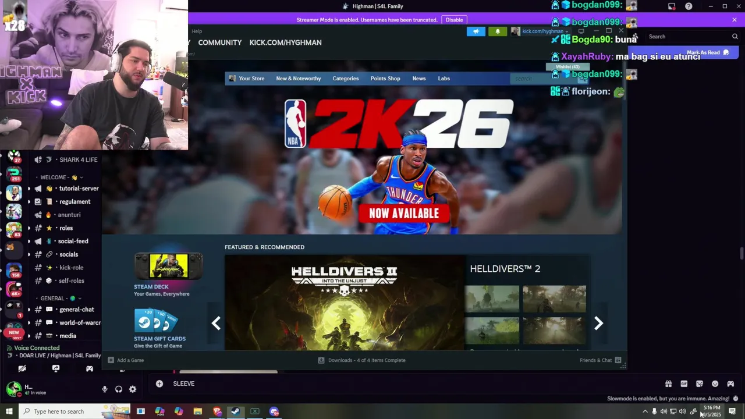745x419 pixels.
Task: Open Points Shop tab
Action: coord(385,79)
